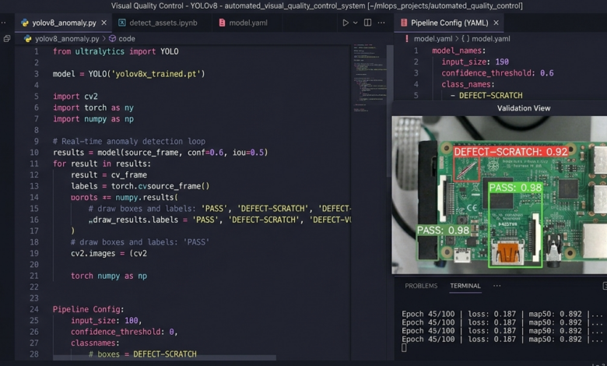
Task: Click the PASS: 0.98 label above HDMI port
Action: tap(515, 188)
